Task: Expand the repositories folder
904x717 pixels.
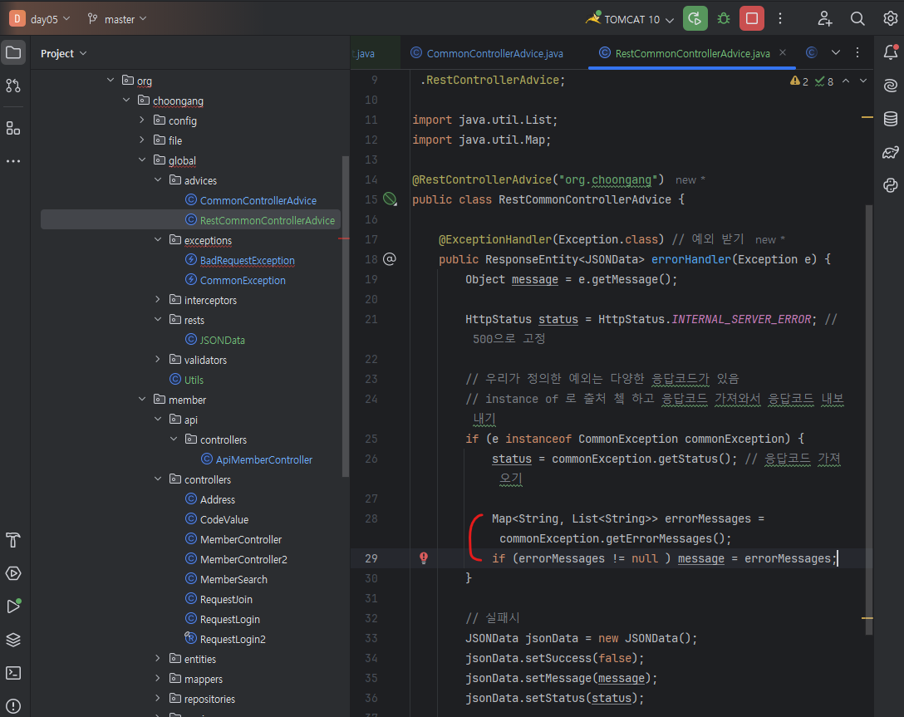Action: 157,699
